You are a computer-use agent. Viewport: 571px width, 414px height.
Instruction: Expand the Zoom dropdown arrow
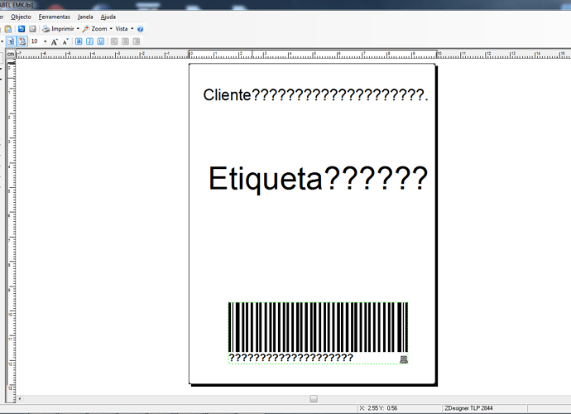pyautogui.click(x=111, y=29)
